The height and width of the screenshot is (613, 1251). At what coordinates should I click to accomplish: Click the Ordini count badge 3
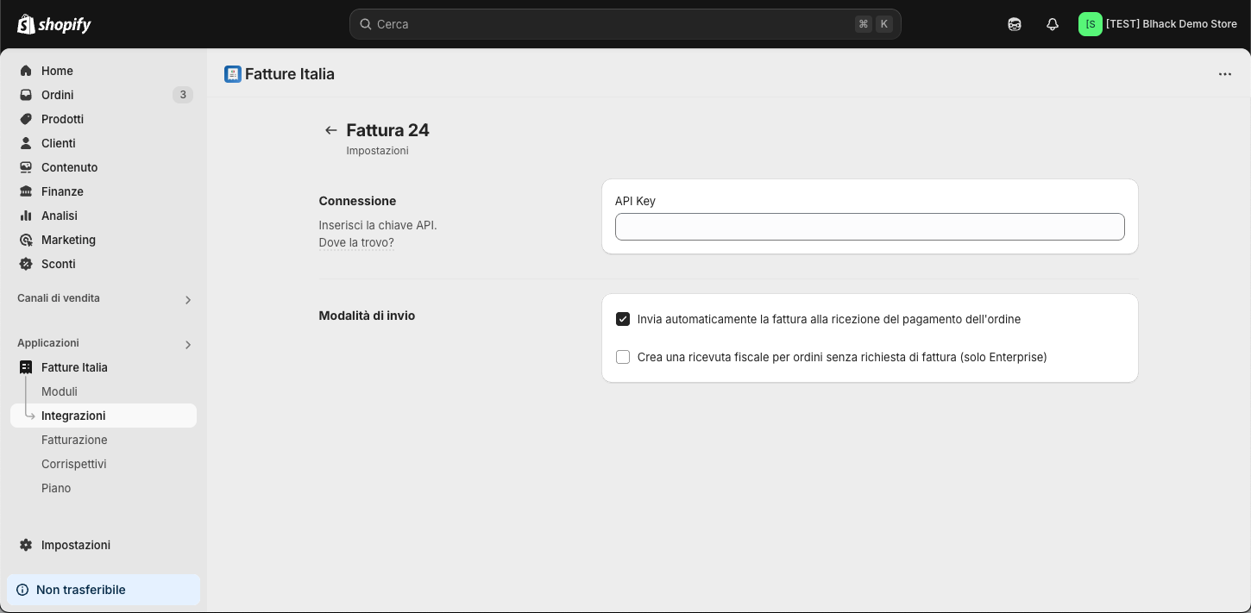[x=183, y=95]
